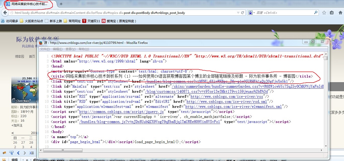Click calendar date 27 in sidebar
This screenshot has height=161, width=344.
point(23,142)
